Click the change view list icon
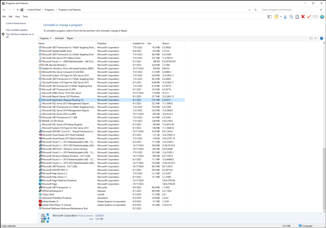The height and width of the screenshot is (228, 326). coord(311,38)
